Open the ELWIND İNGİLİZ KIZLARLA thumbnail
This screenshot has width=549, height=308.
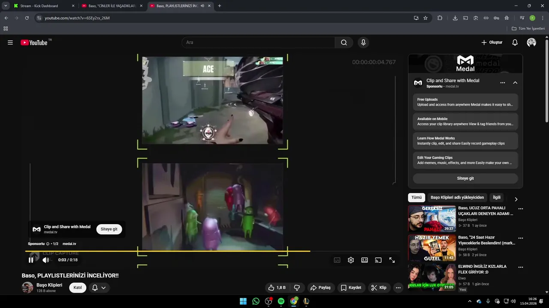(432, 277)
